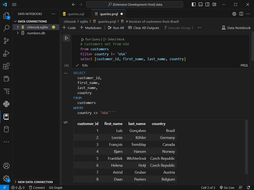Open the Explorer view in activity bar

[x=6, y=16]
